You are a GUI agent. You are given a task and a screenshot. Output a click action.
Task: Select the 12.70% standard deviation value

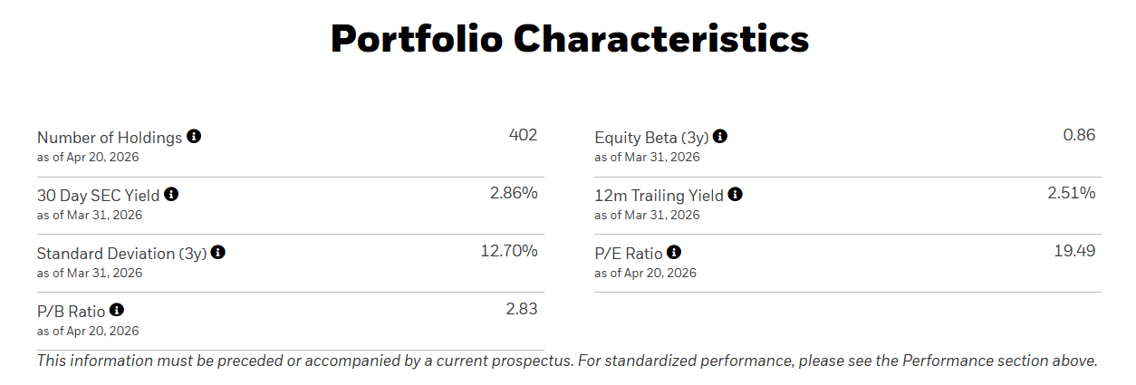coord(508,251)
